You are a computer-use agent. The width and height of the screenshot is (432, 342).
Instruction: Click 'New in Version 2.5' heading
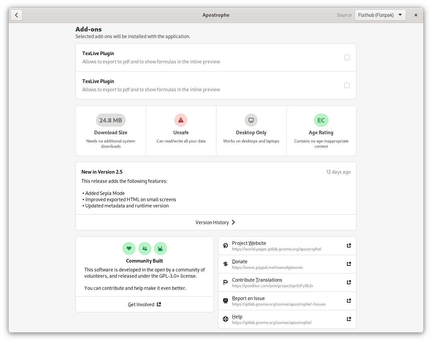click(x=102, y=172)
